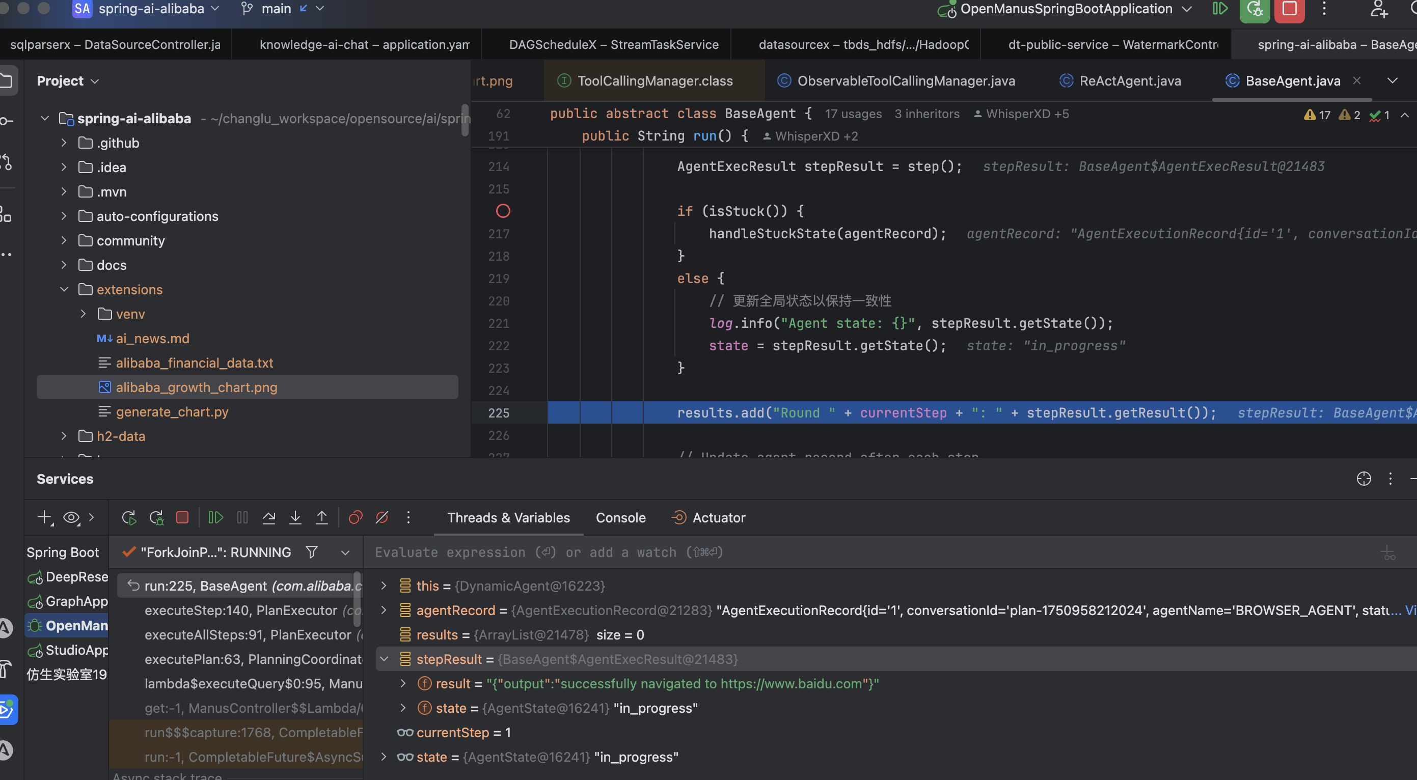Expand the agentRecord variable node

tap(384, 610)
